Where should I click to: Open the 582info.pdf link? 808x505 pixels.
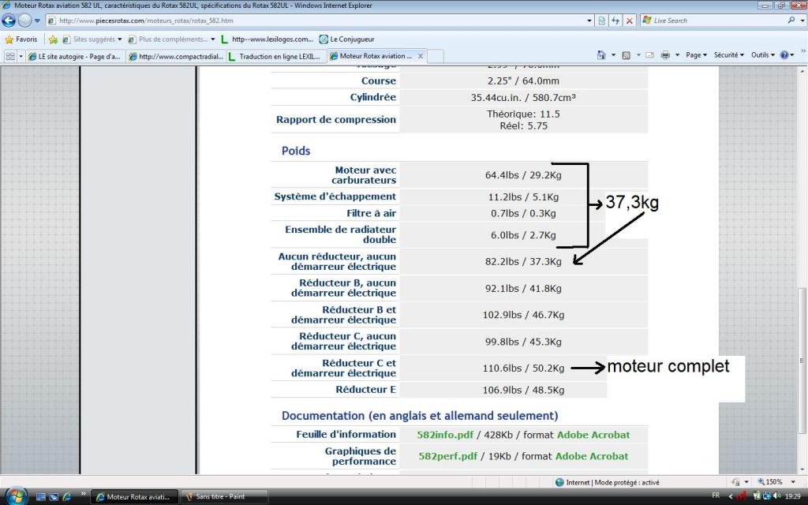445,435
